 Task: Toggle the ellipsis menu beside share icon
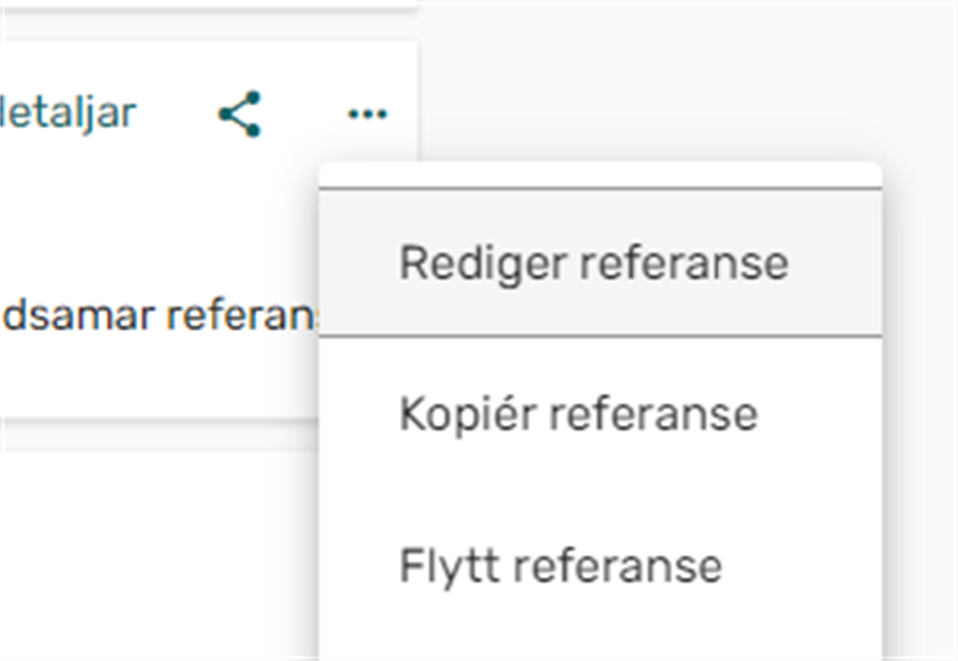pyautogui.click(x=367, y=115)
